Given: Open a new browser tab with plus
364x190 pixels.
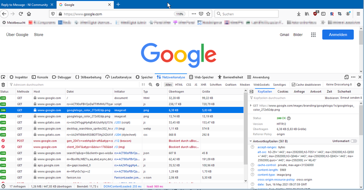Looking at the screenshot, I should pyautogui.click(x=118, y=4).
